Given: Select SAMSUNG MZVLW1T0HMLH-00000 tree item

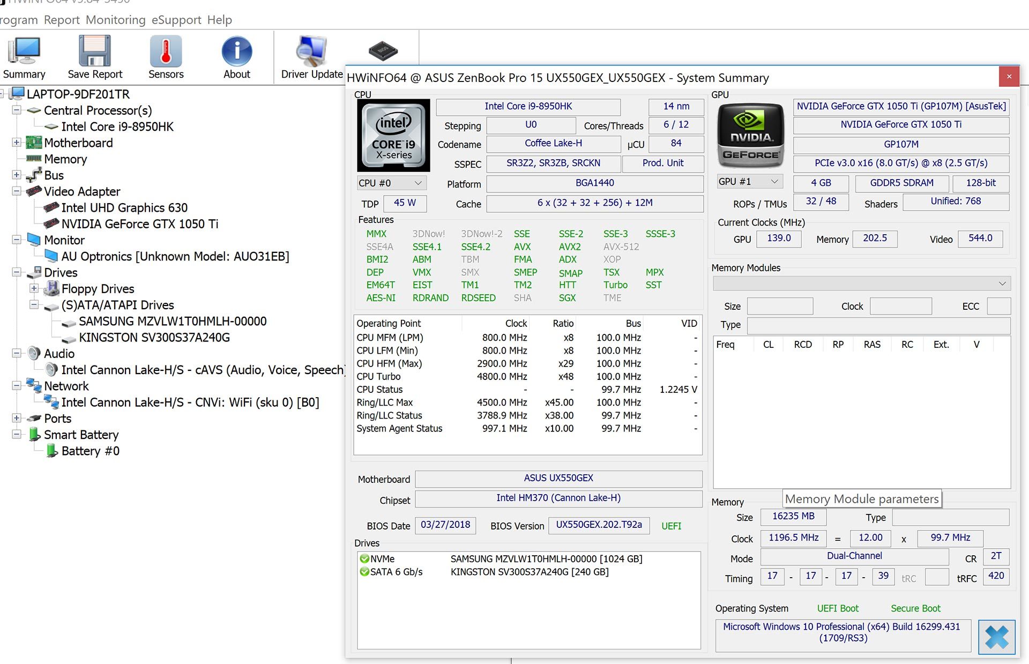Looking at the screenshot, I should [173, 321].
